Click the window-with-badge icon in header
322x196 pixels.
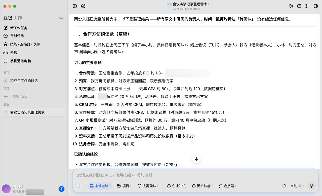pyautogui.click(x=299, y=6)
